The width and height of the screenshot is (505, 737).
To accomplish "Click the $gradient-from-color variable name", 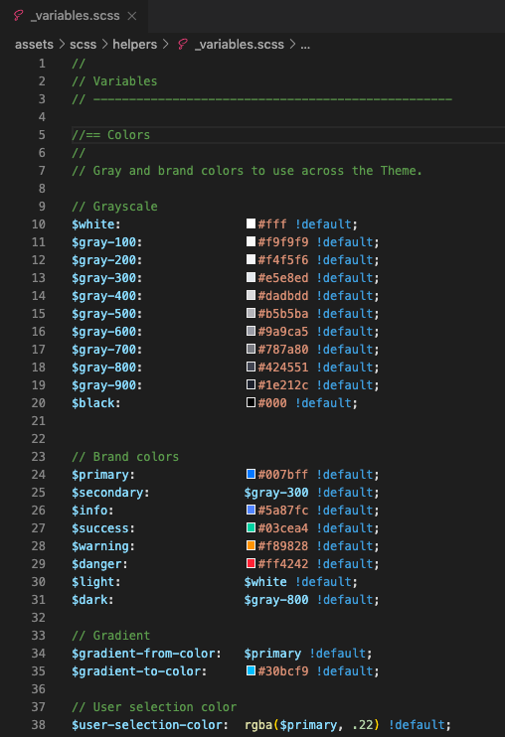I will point(143,653).
